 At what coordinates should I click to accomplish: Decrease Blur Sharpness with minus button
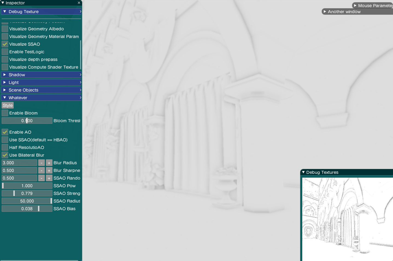point(41,171)
